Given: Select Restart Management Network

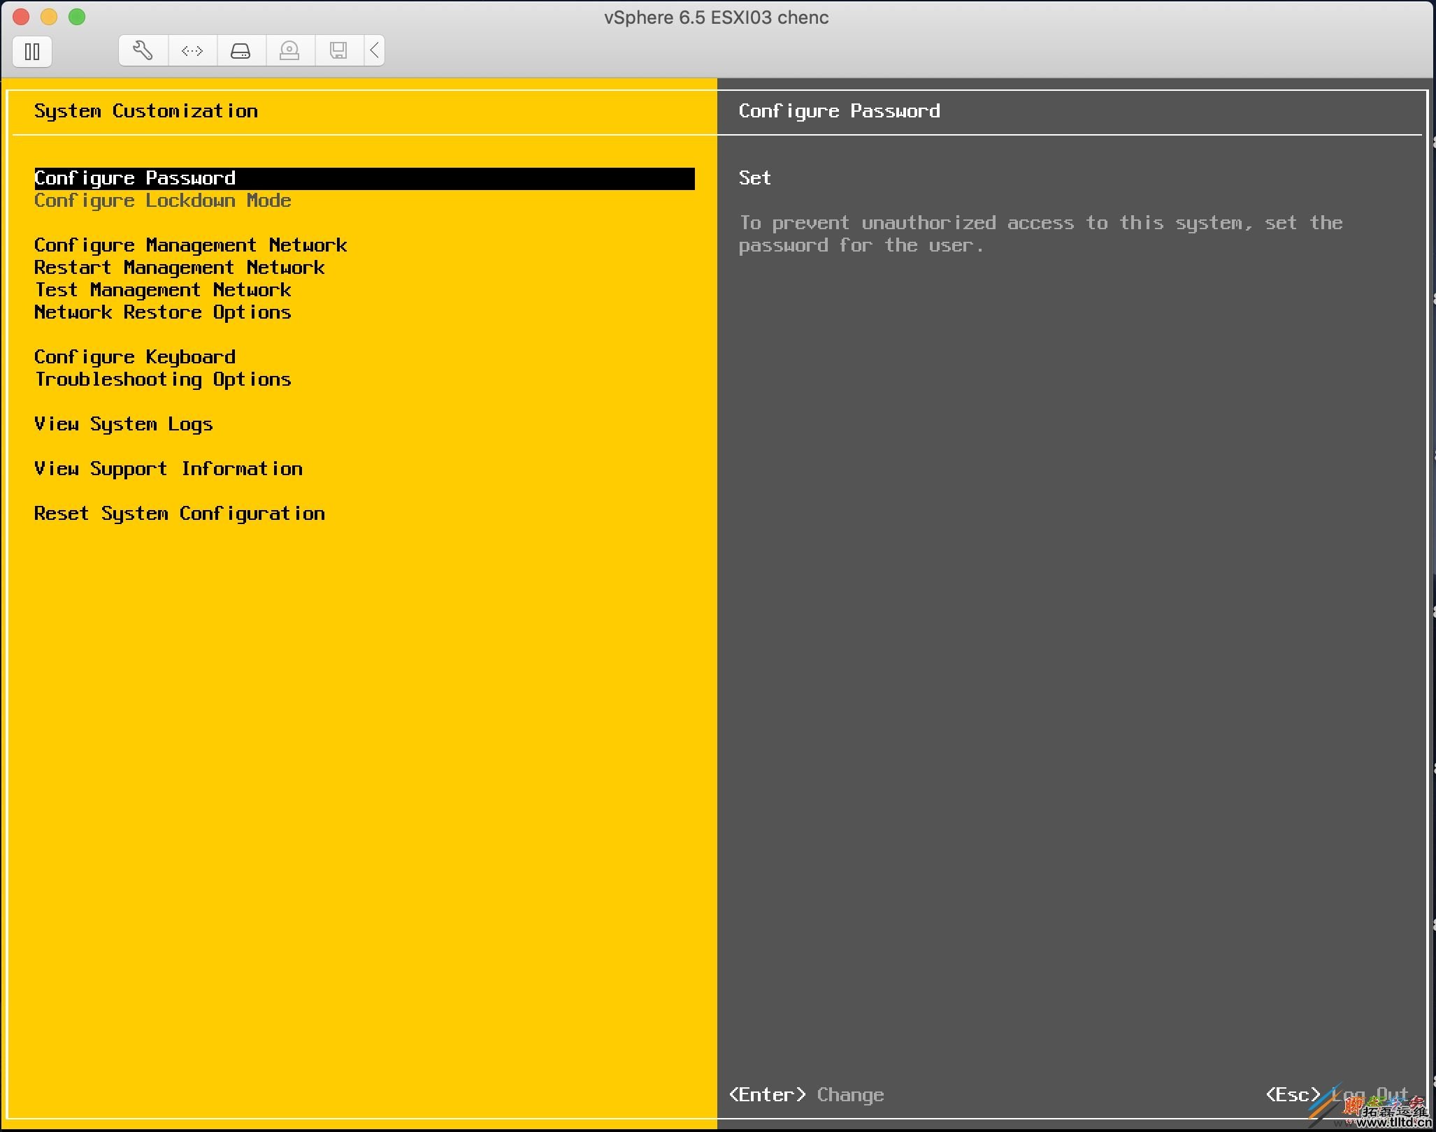Looking at the screenshot, I should 179,268.
